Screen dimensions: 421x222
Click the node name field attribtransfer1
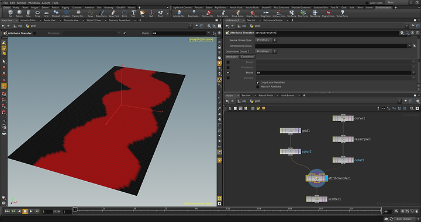click(x=326, y=33)
